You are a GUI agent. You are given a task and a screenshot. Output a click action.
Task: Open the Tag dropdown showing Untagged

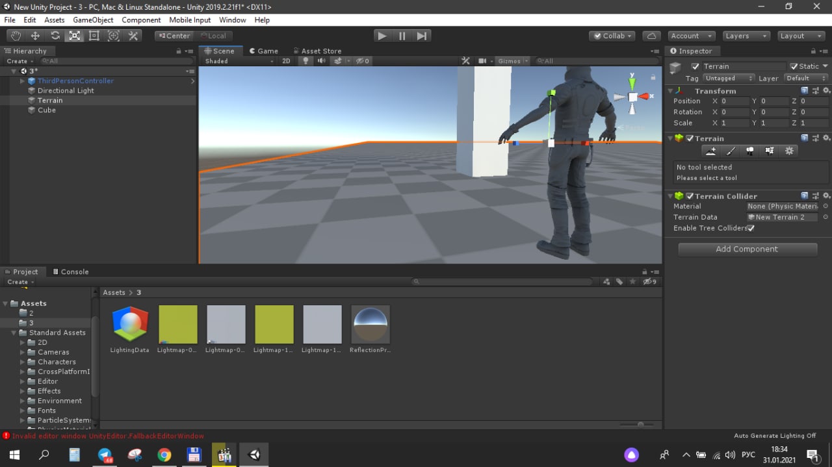(x=729, y=78)
